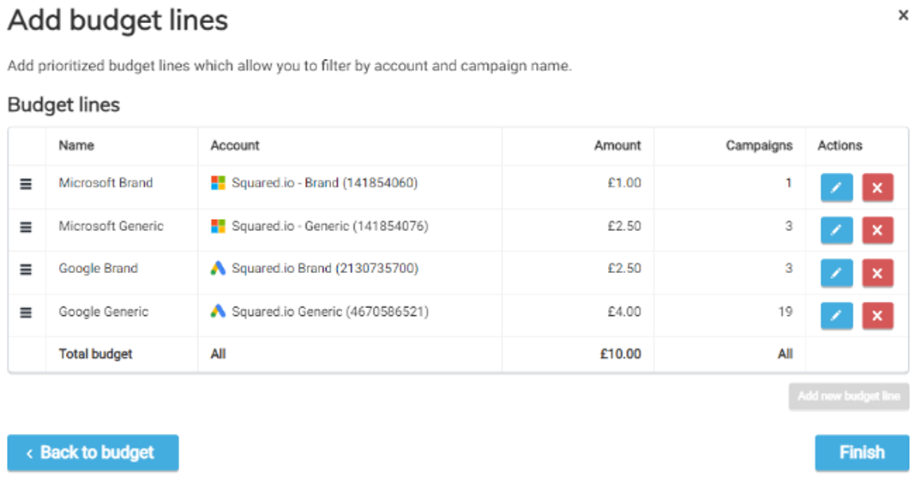This screenshot has height=481, width=921.
Task: Click the reorder handle for Microsoft Generic
Action: (26, 227)
